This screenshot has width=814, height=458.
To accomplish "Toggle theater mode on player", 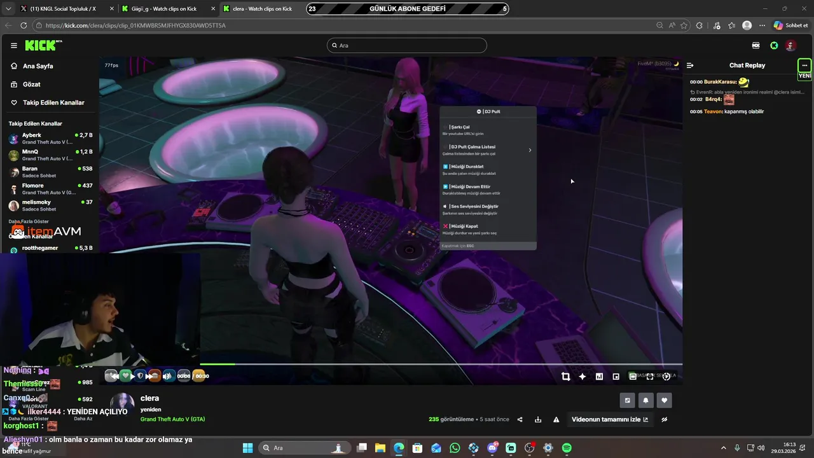I will click(x=633, y=377).
